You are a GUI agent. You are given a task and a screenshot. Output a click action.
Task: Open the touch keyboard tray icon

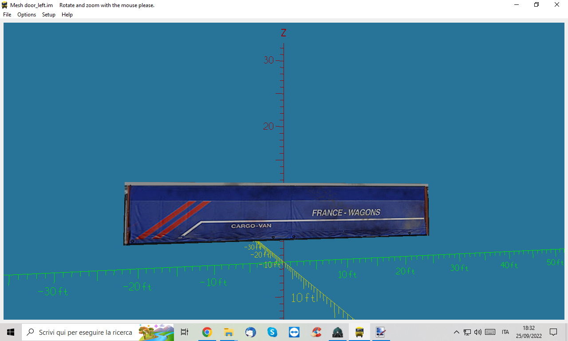tap(490, 332)
